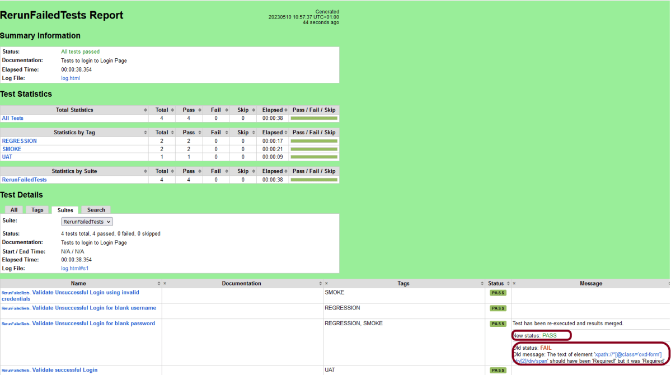Open the Search tab
This screenshot has width=671, height=375.
point(96,210)
